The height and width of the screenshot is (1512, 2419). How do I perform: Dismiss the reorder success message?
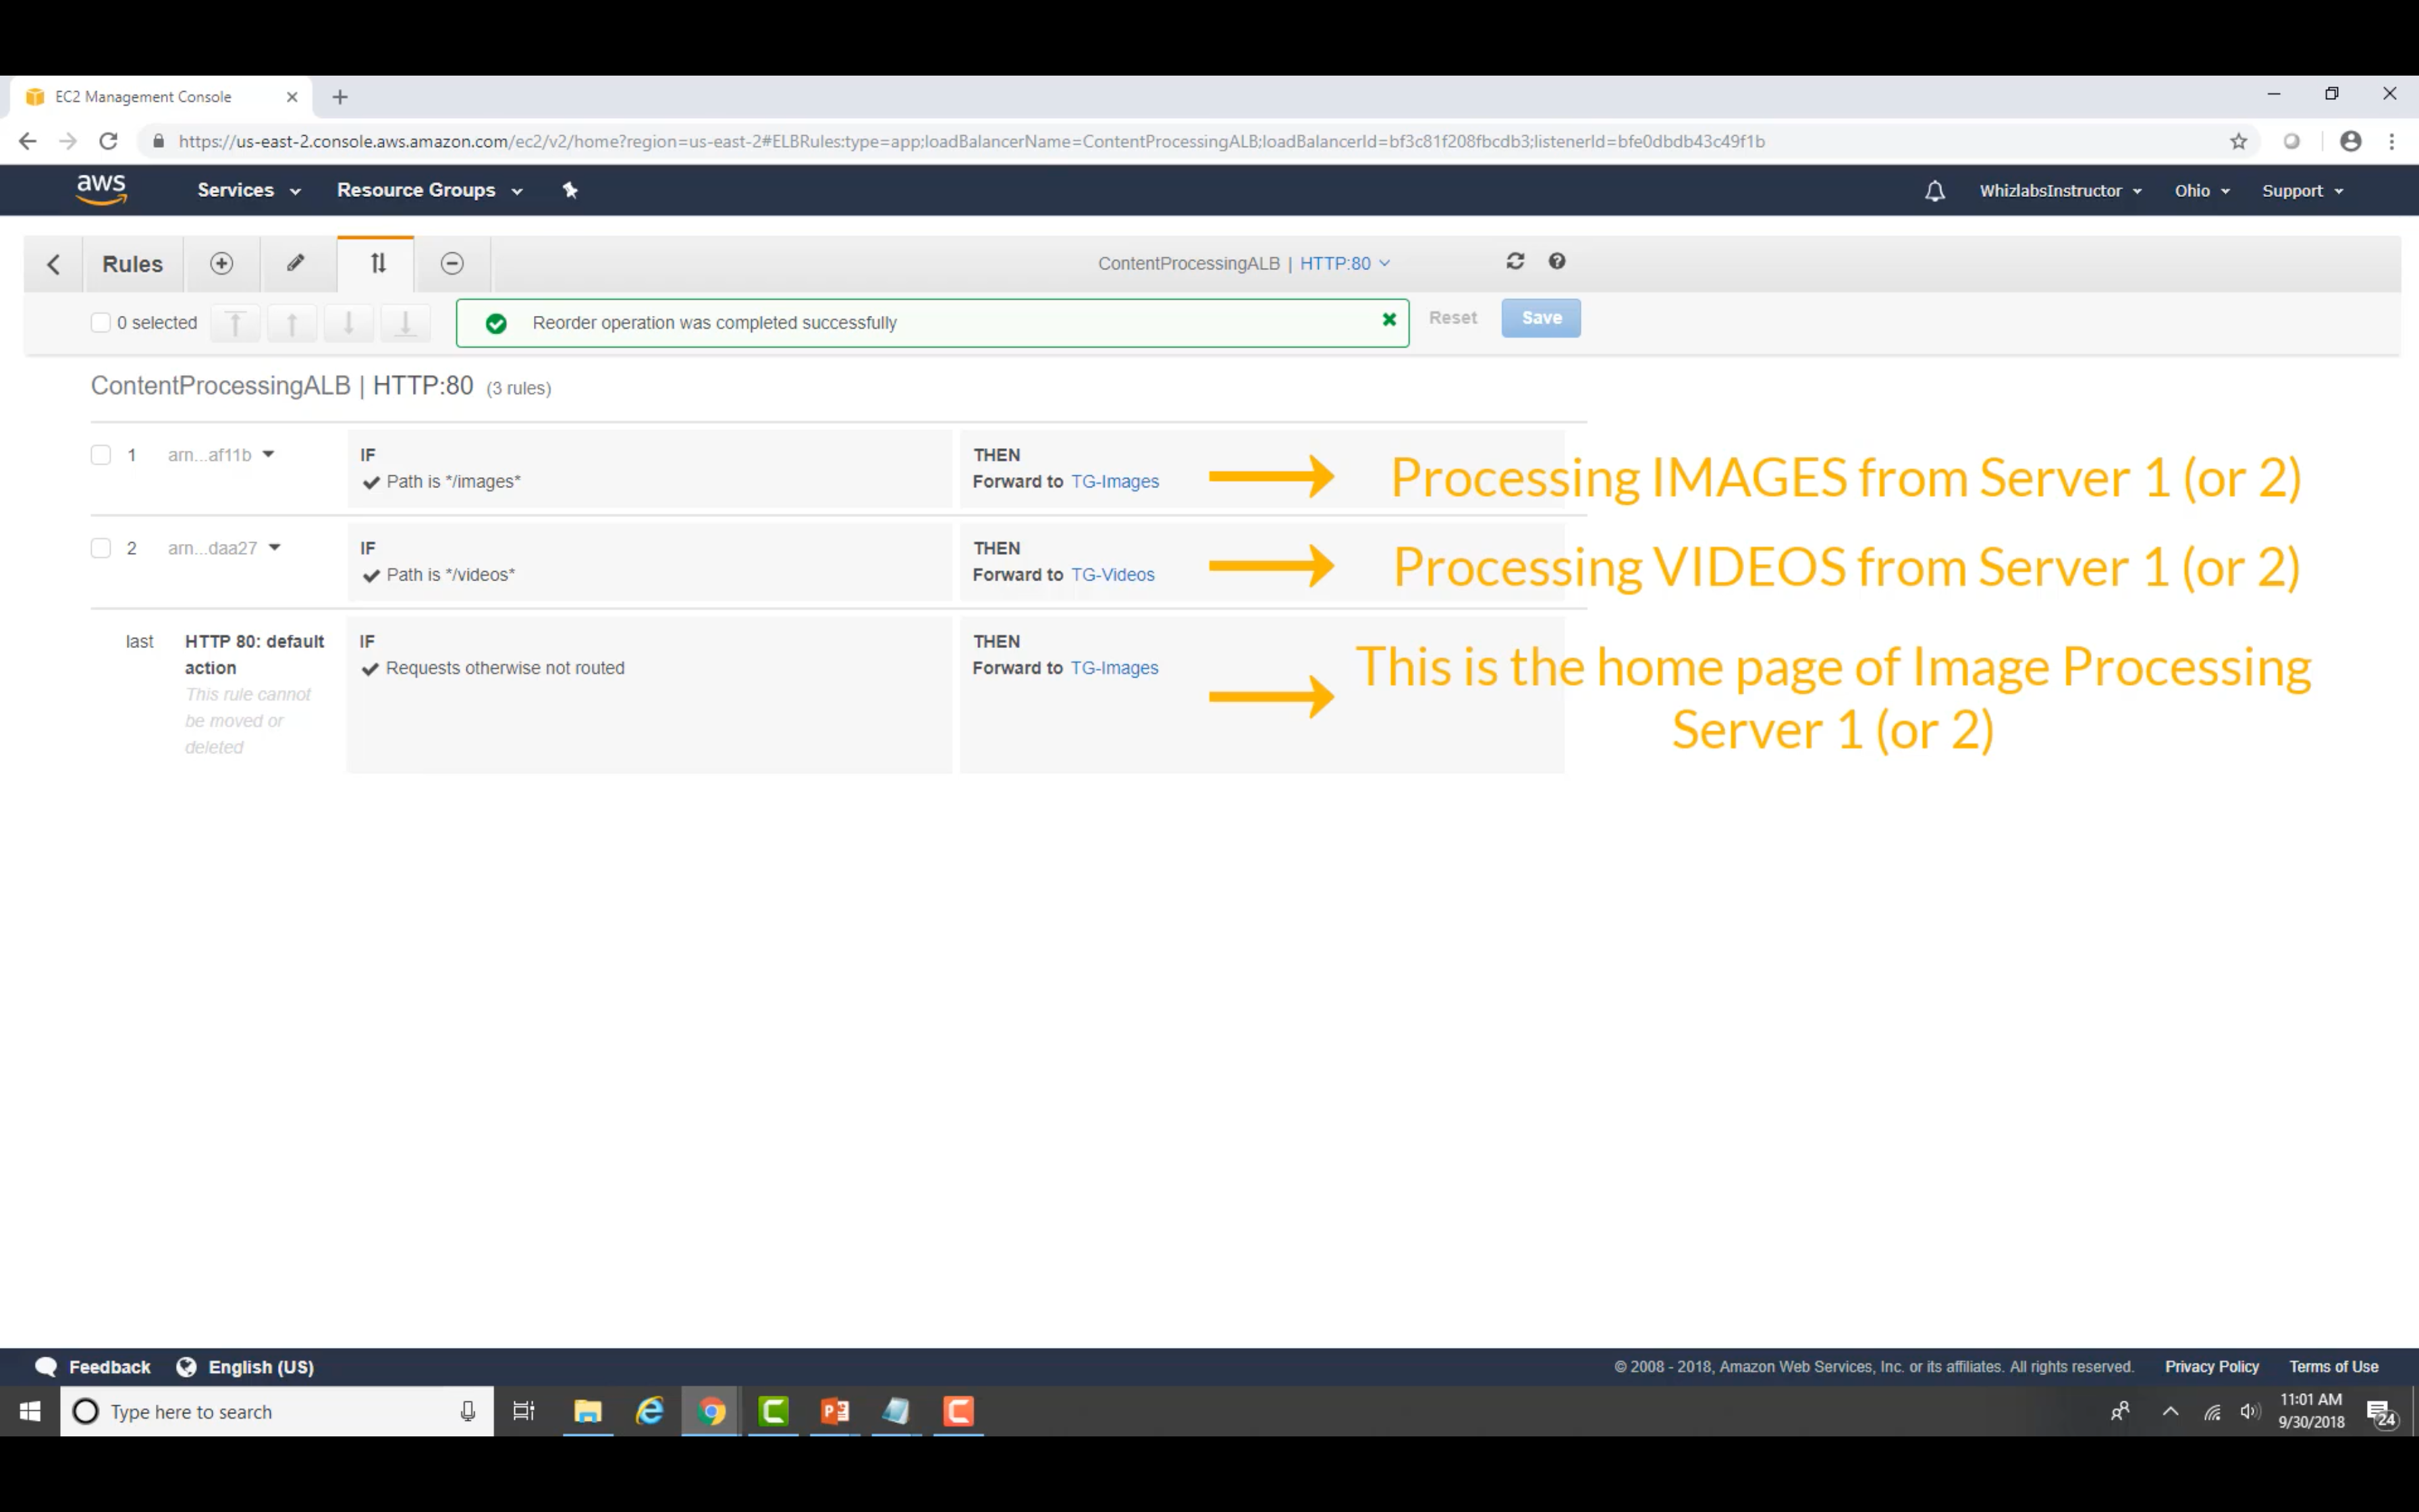tap(1388, 320)
